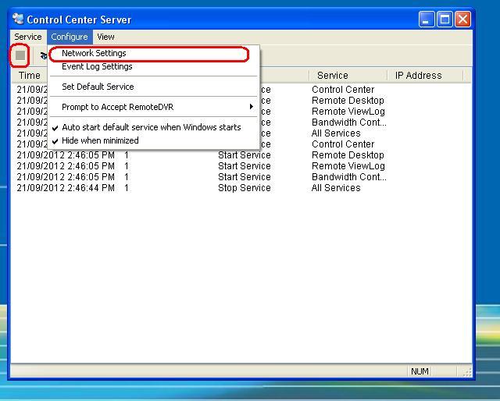
Task: Open the View menu
Action: pos(105,37)
